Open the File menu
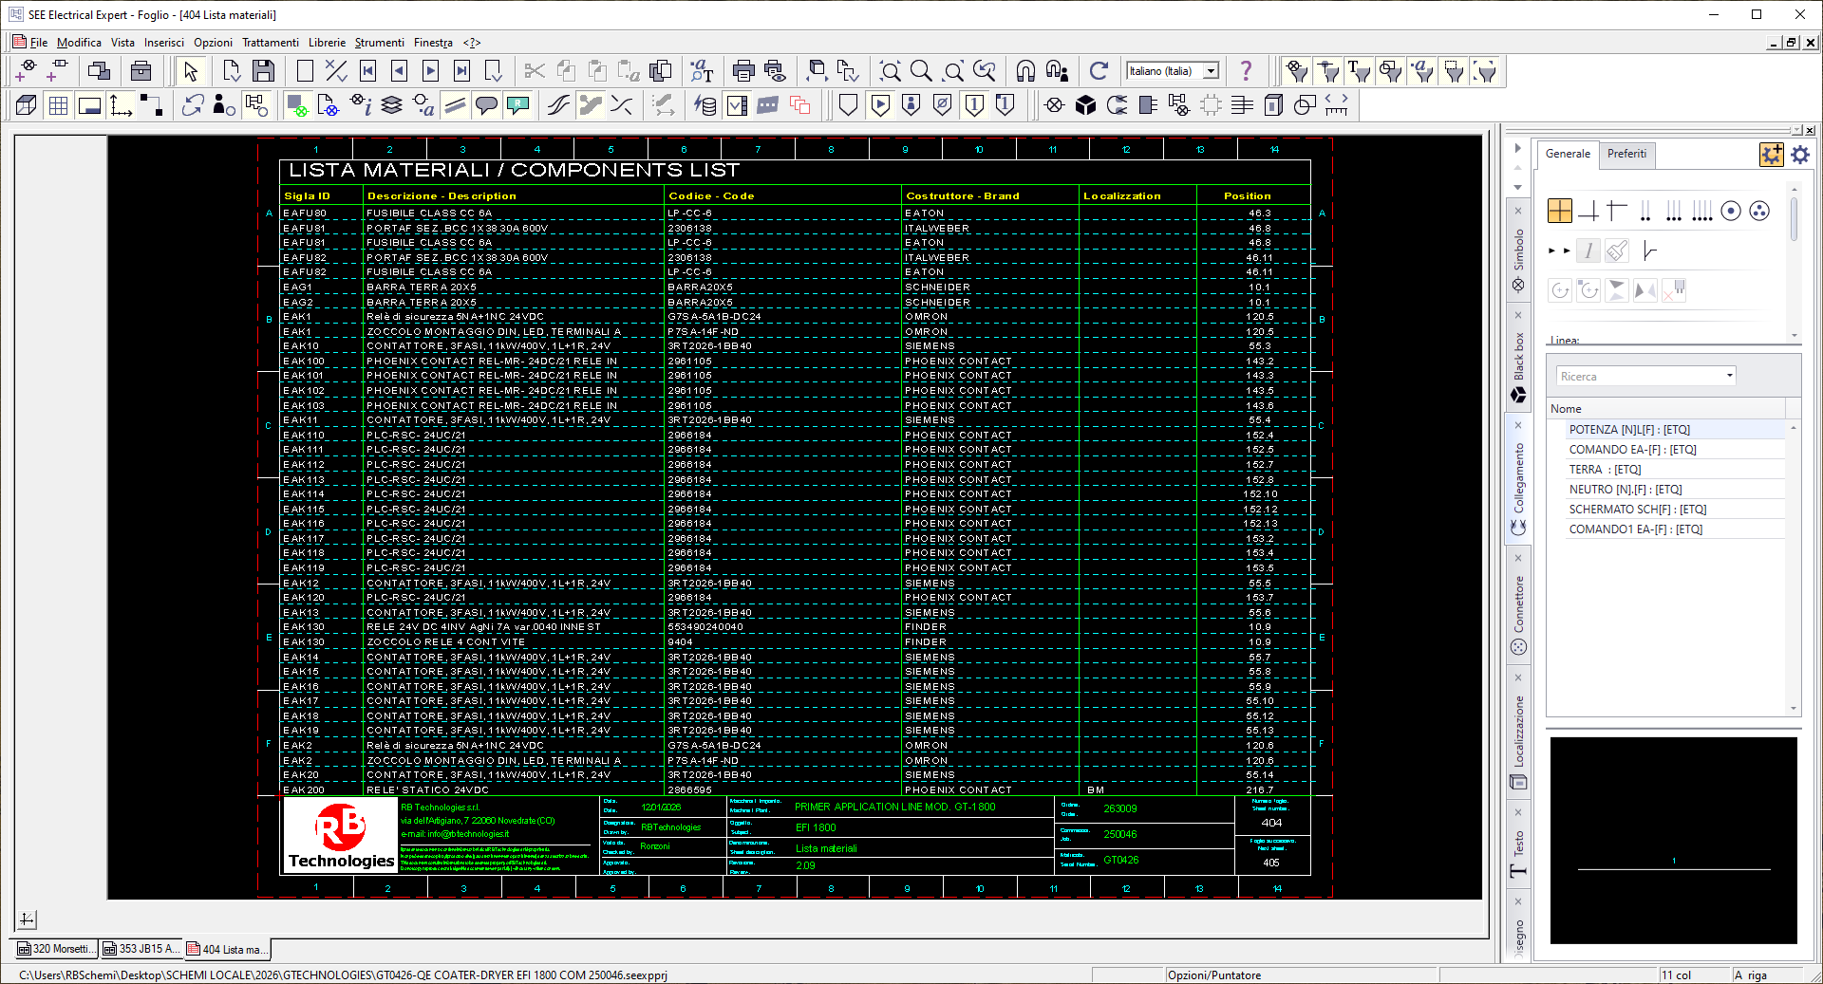The height and width of the screenshot is (984, 1823). point(38,43)
